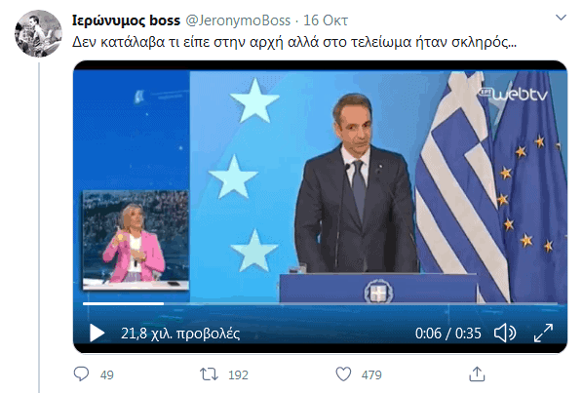Click the 0:06 / 0:35 time display
Image resolution: width=583 pixels, height=393 pixels.
coord(448,334)
